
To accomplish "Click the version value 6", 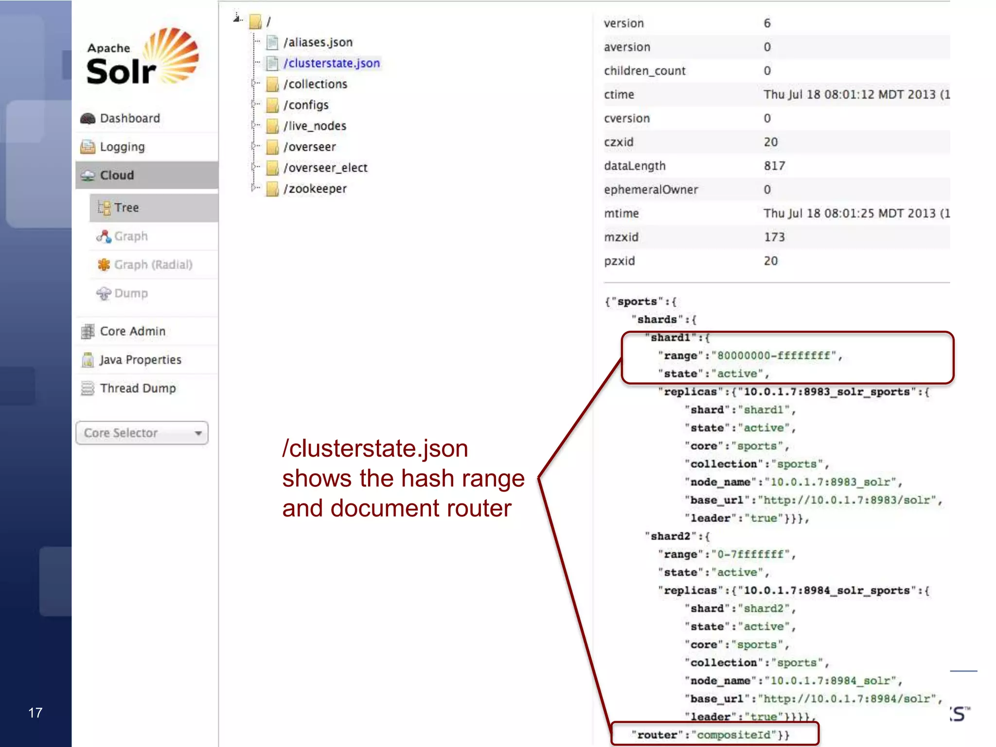I will coord(767,23).
